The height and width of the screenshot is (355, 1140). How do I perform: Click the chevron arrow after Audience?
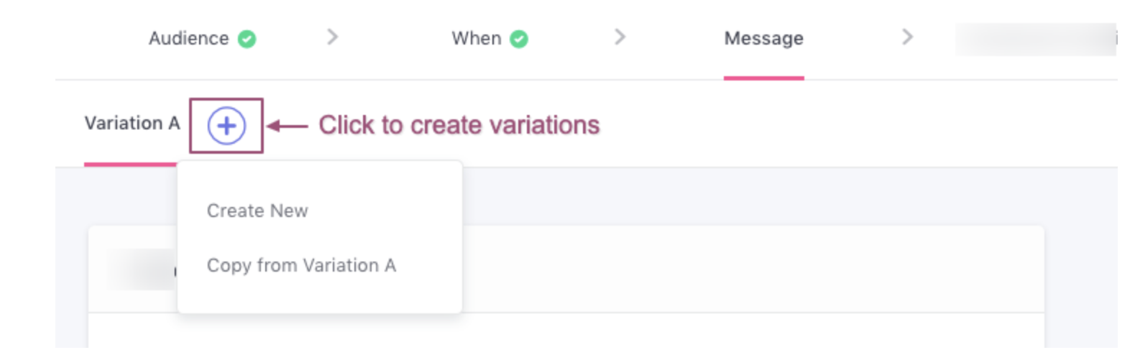332,37
